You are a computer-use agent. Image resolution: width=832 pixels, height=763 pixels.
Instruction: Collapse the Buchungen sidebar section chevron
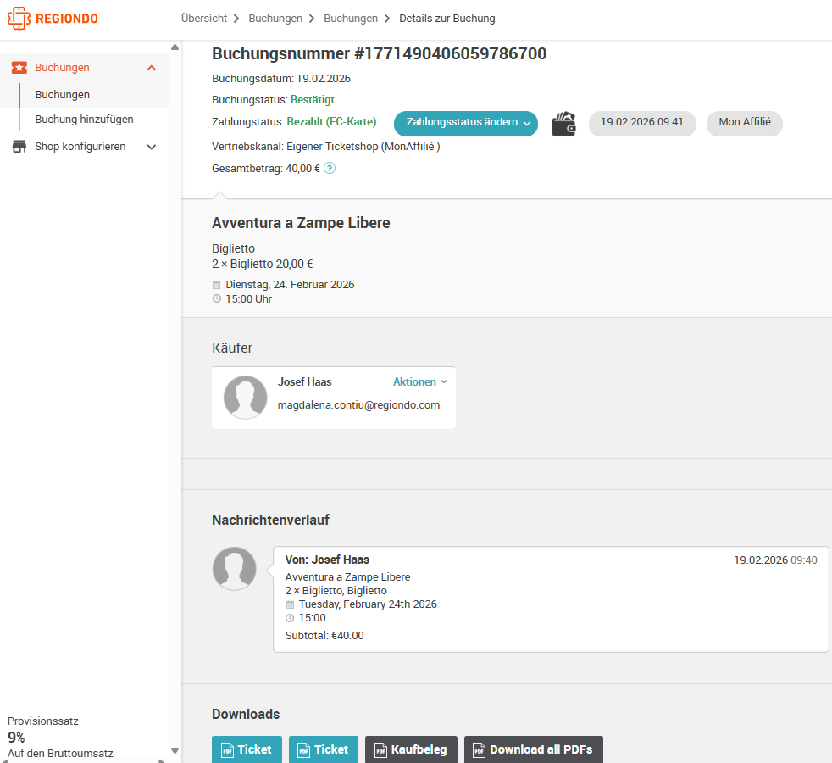coord(151,68)
